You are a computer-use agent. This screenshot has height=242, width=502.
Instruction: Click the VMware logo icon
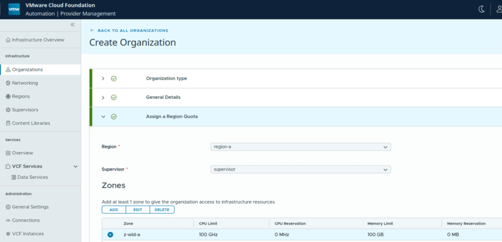coord(14,9)
